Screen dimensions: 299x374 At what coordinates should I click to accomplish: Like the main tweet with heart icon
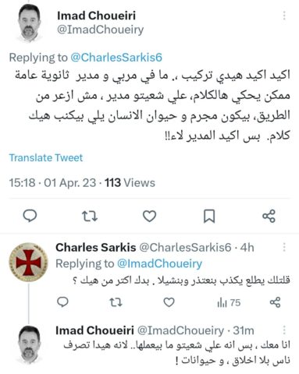coord(149,216)
